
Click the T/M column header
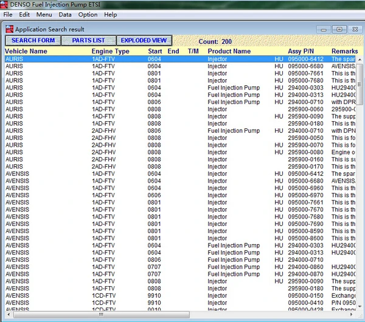pos(193,51)
